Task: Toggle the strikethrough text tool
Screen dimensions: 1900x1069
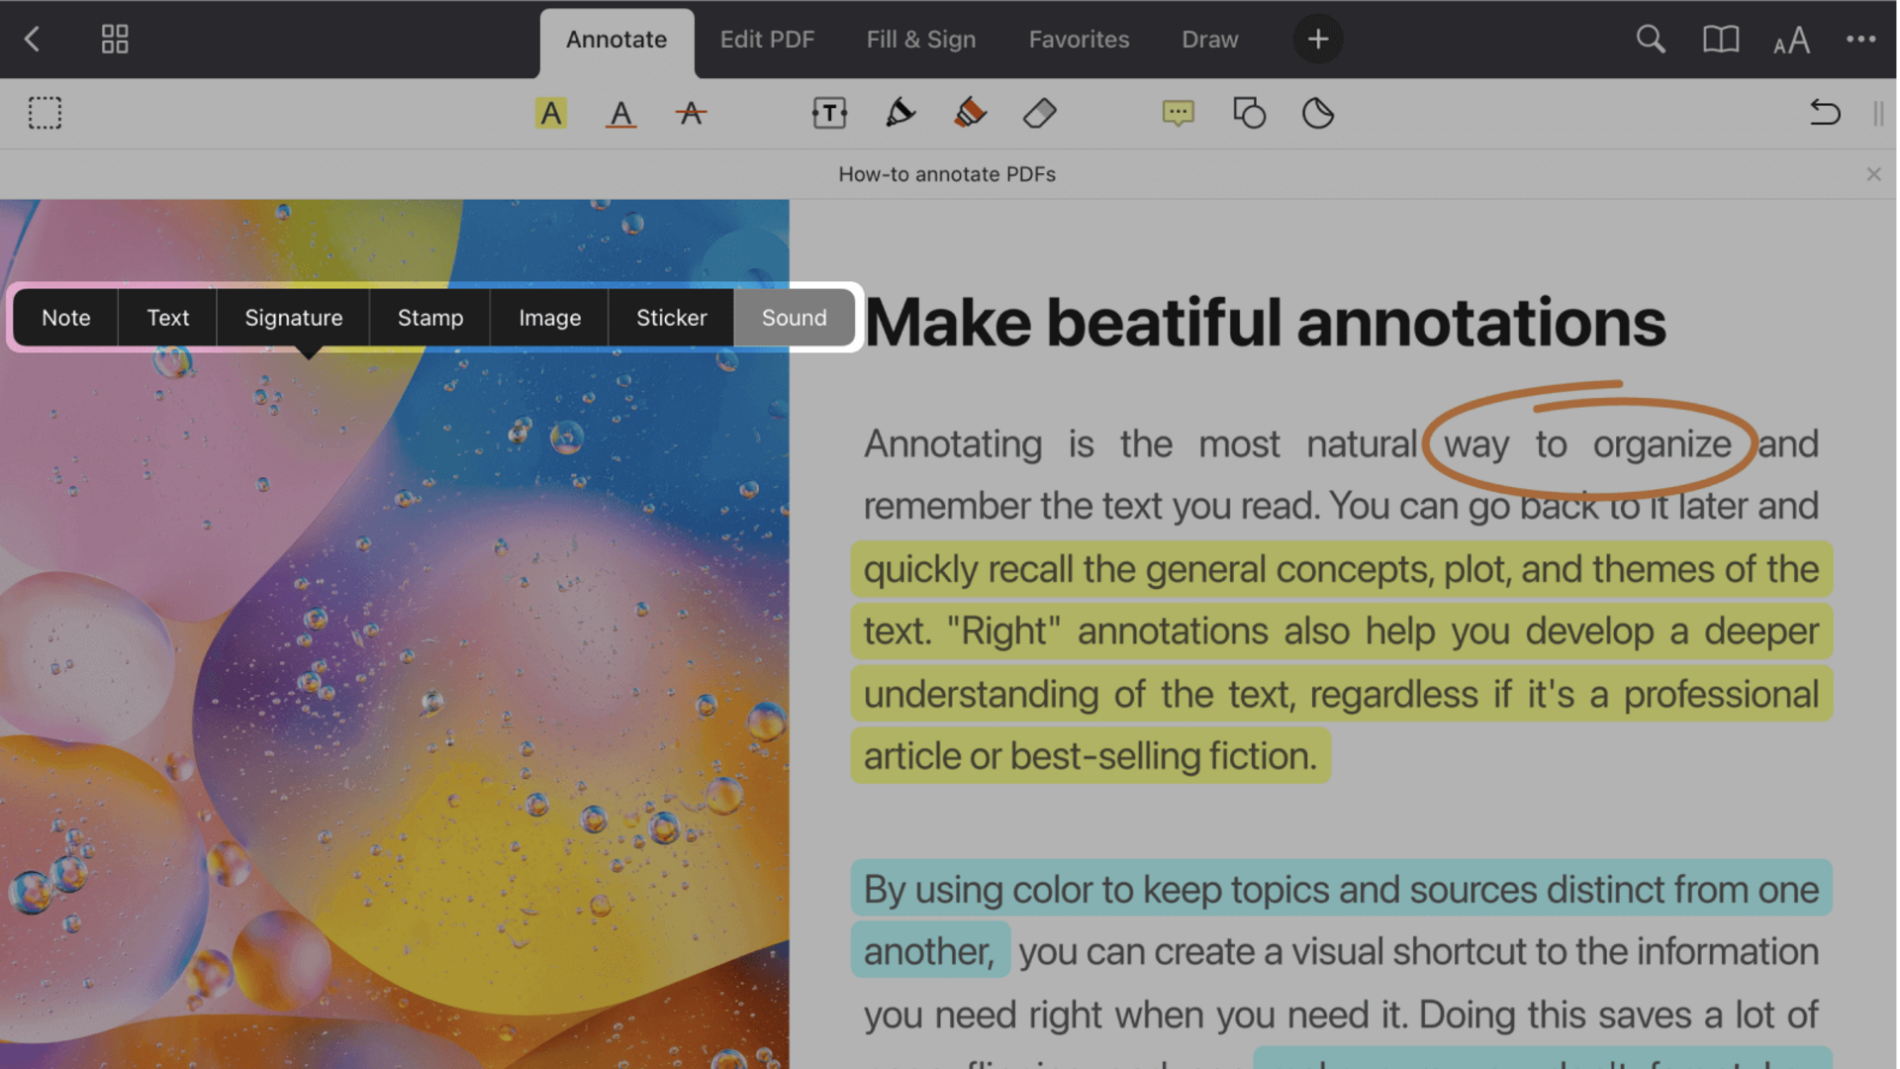Action: (x=691, y=113)
